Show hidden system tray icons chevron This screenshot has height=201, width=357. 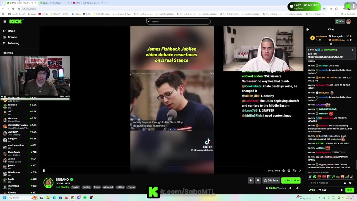319,198
